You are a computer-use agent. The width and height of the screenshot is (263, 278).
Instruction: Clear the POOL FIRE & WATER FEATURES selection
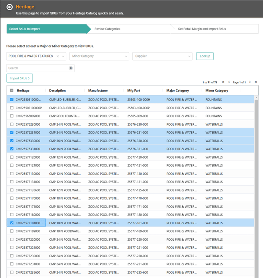pyautogui.click(x=58, y=56)
